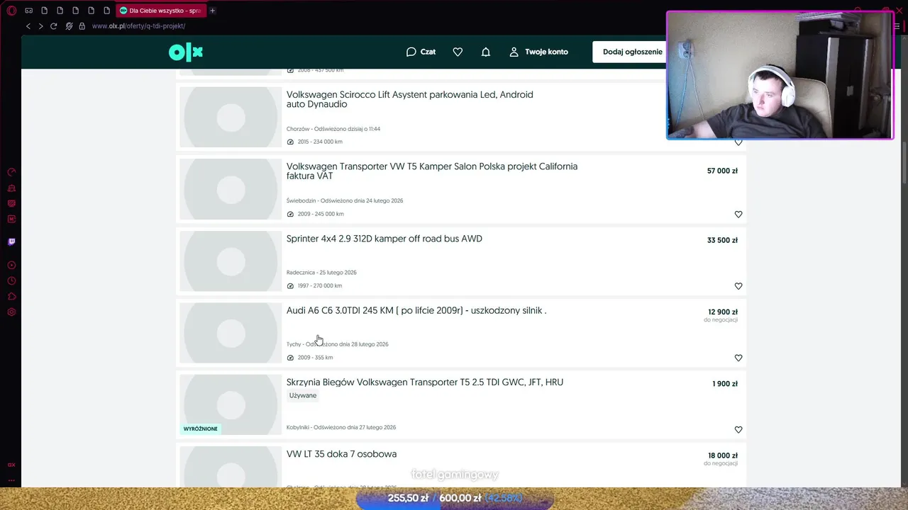
Task: Click the Dodaj ogłoszenie button
Action: pyautogui.click(x=632, y=52)
